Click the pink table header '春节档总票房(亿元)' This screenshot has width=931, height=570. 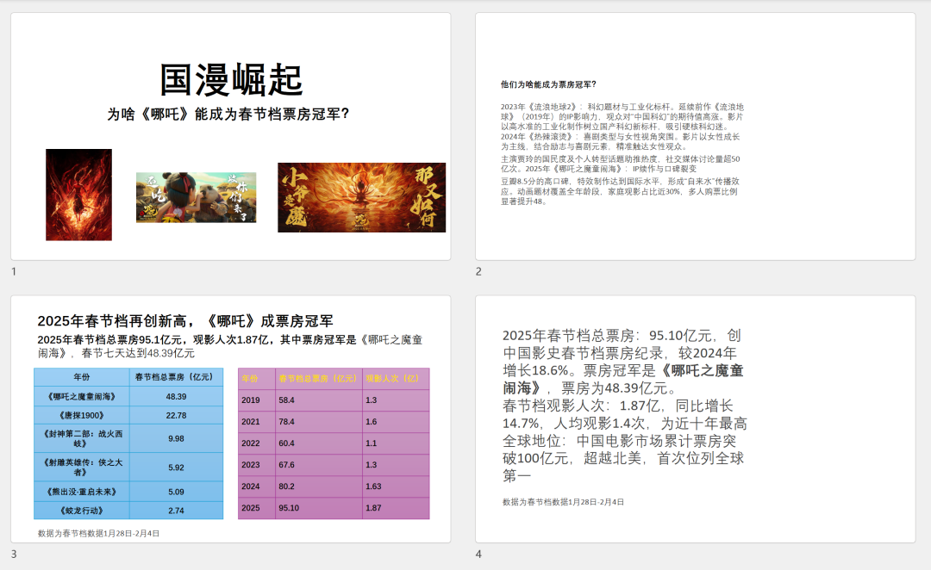[x=319, y=378]
